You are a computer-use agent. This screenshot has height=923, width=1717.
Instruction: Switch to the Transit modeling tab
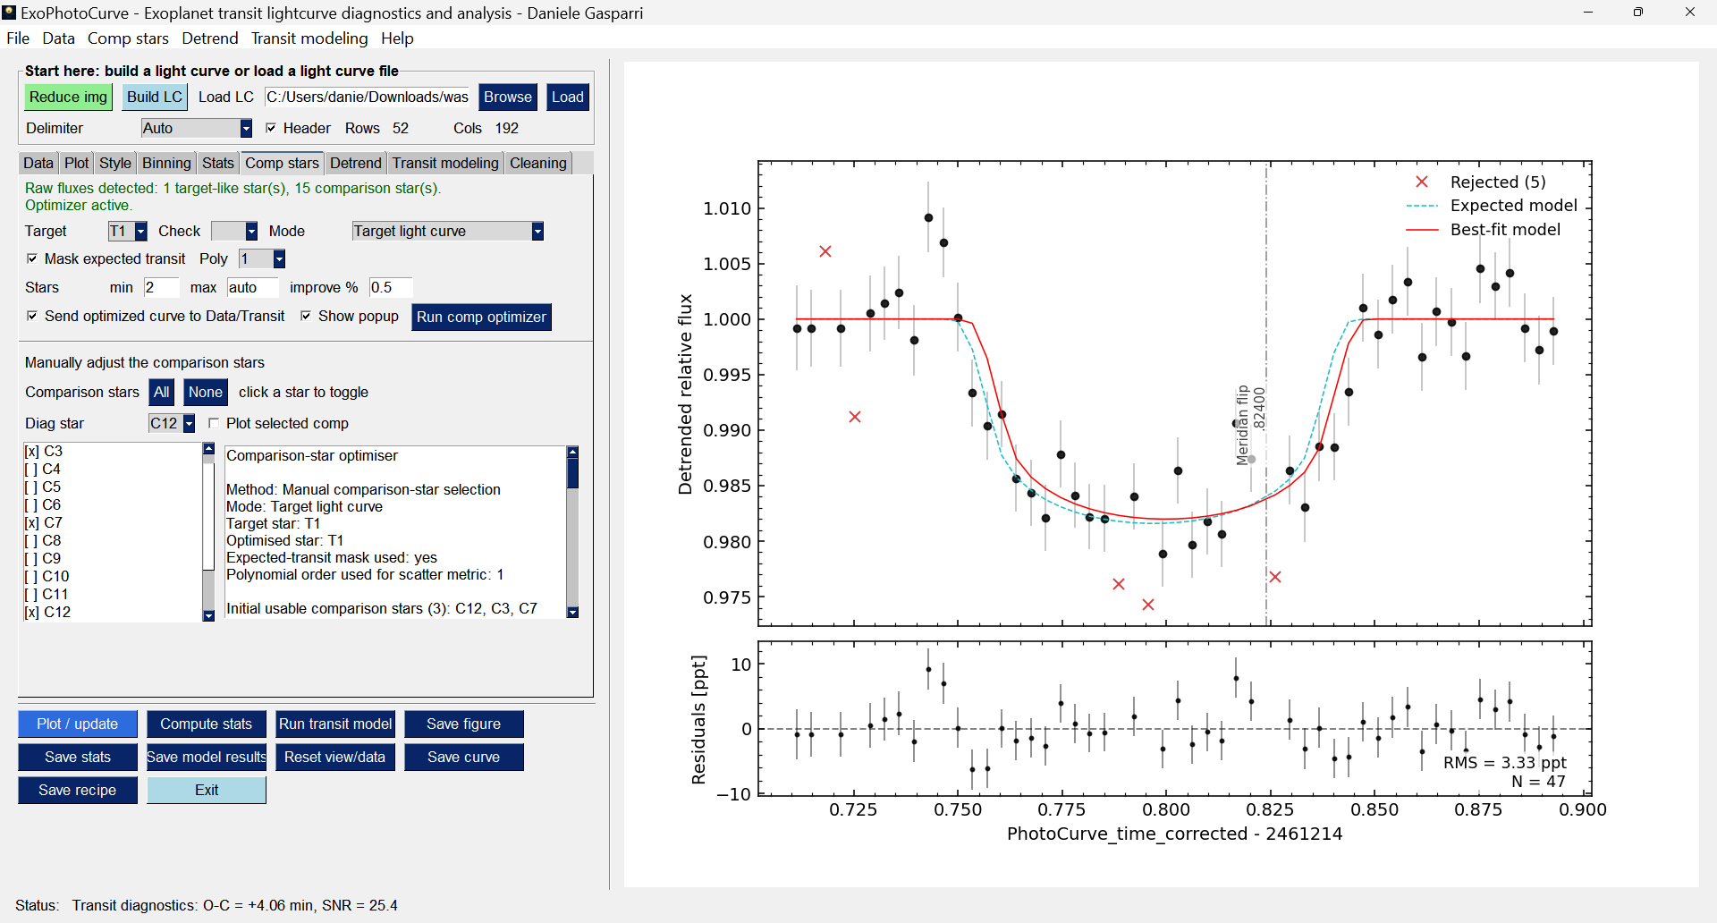(x=445, y=163)
